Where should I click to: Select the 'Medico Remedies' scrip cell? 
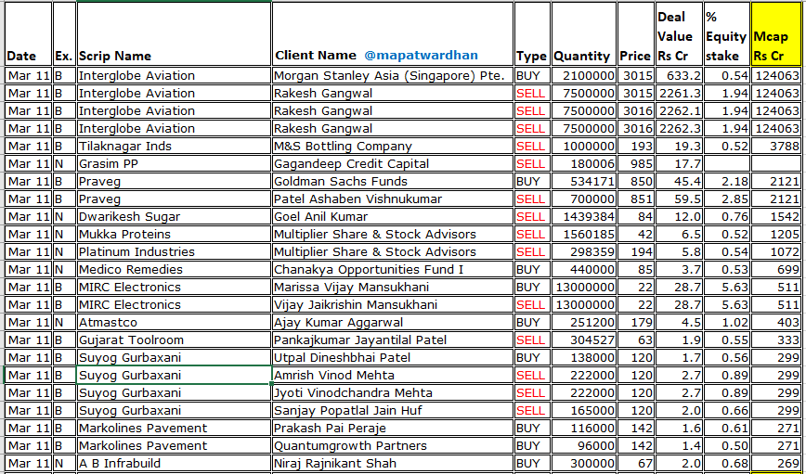(174, 269)
